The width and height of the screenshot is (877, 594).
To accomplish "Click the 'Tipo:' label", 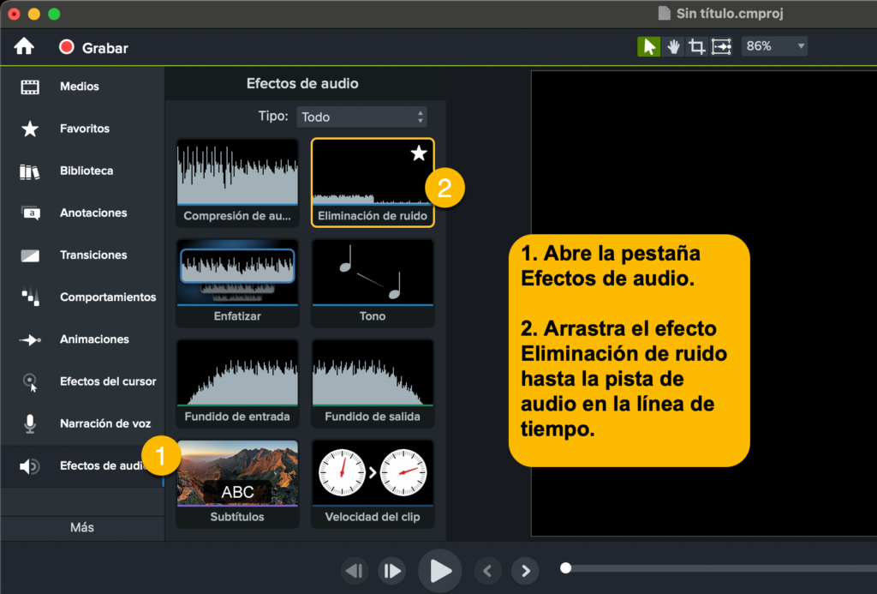I will (273, 116).
